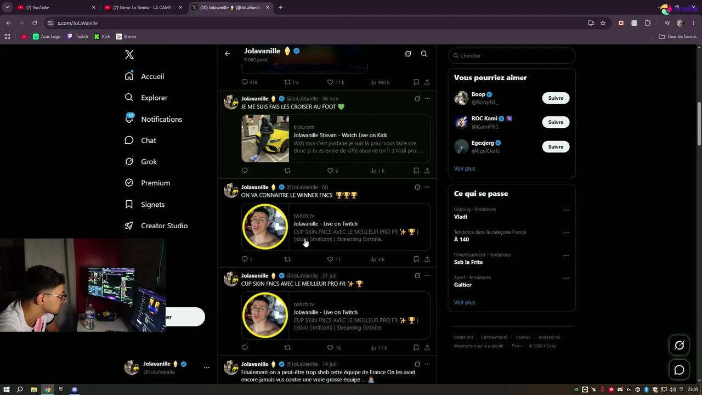Open Notifications in the sidebar
This screenshot has width=702, height=395.
click(x=154, y=119)
